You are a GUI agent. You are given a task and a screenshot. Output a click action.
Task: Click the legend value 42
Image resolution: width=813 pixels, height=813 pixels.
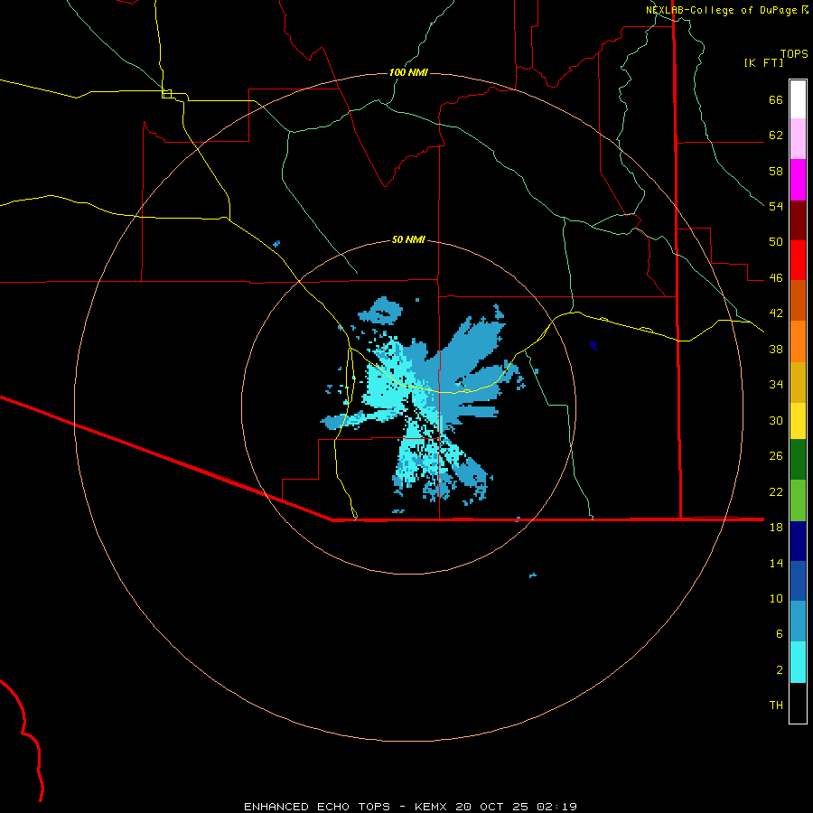coord(776,313)
